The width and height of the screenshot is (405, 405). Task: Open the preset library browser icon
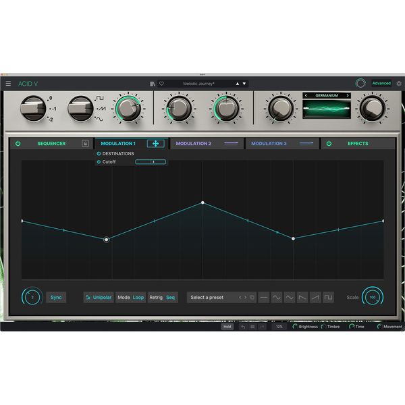[x=153, y=84]
